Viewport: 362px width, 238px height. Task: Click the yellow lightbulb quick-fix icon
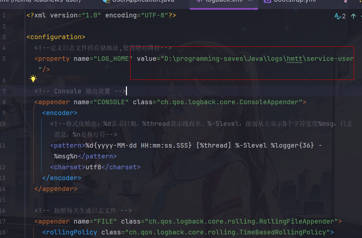point(33,79)
